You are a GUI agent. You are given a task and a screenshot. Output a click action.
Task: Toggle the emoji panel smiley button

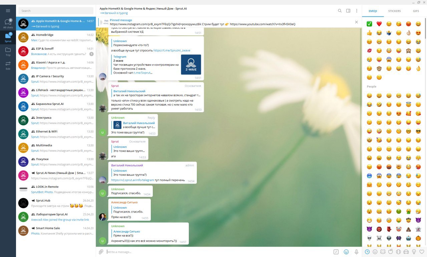(x=346, y=252)
